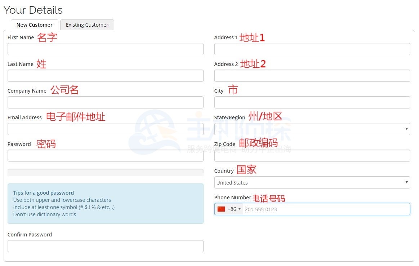Click the Last Name input field
Viewport: 419px width, 266px height.
(x=106, y=76)
